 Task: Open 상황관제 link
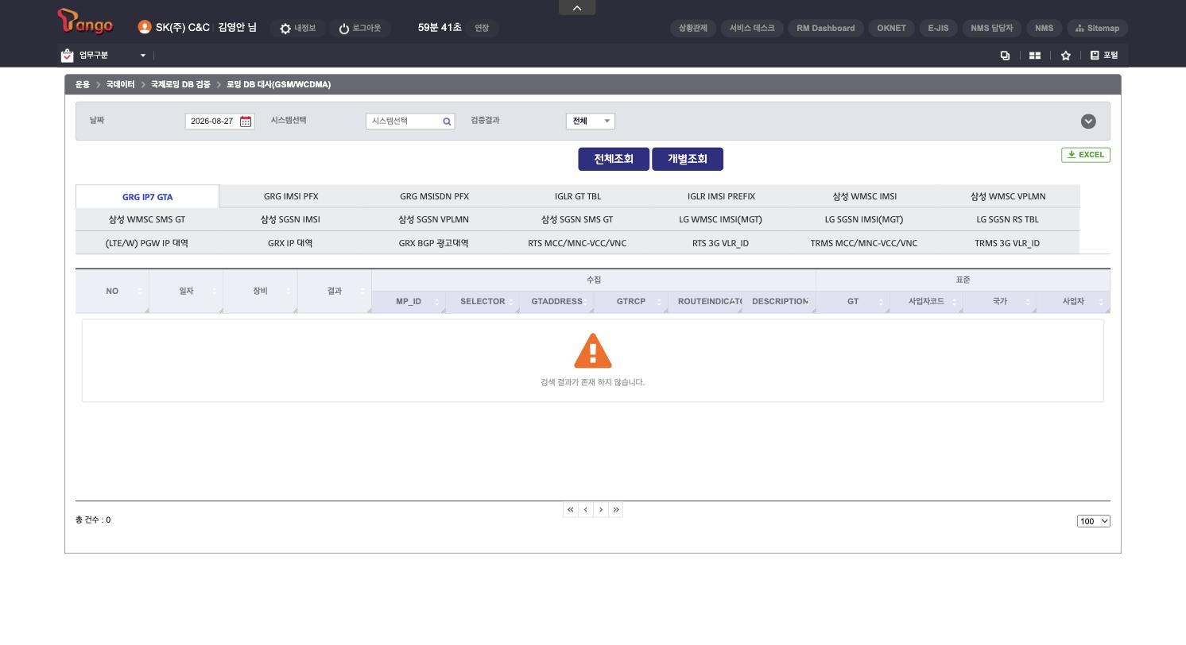tap(693, 28)
